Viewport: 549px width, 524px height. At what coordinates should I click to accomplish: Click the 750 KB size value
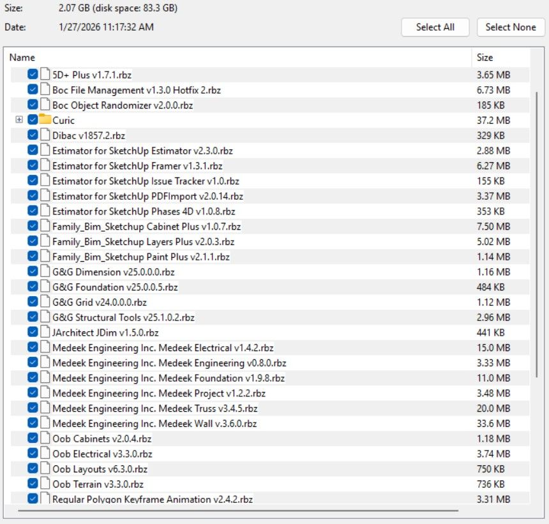click(x=490, y=469)
